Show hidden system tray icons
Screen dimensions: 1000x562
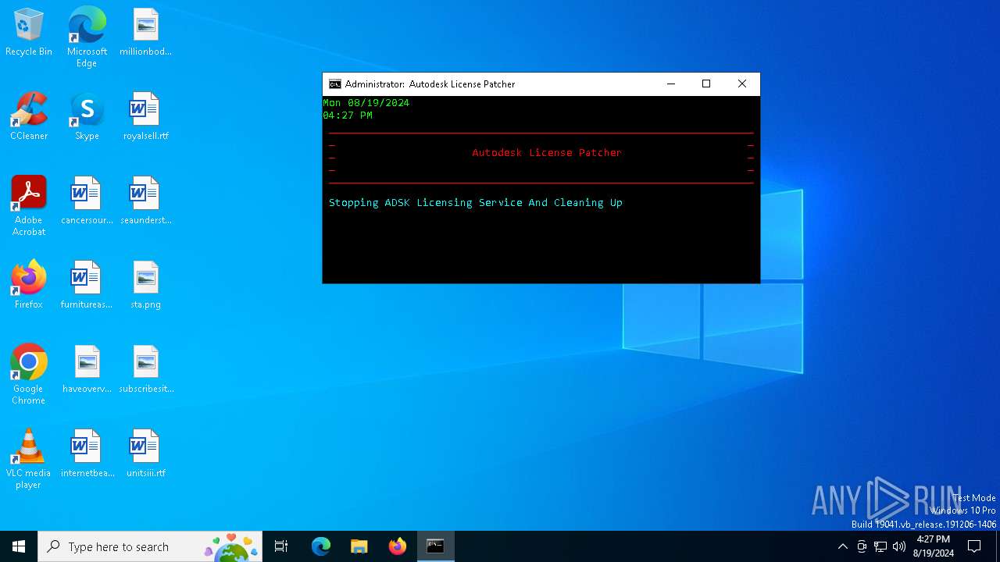coord(842,546)
